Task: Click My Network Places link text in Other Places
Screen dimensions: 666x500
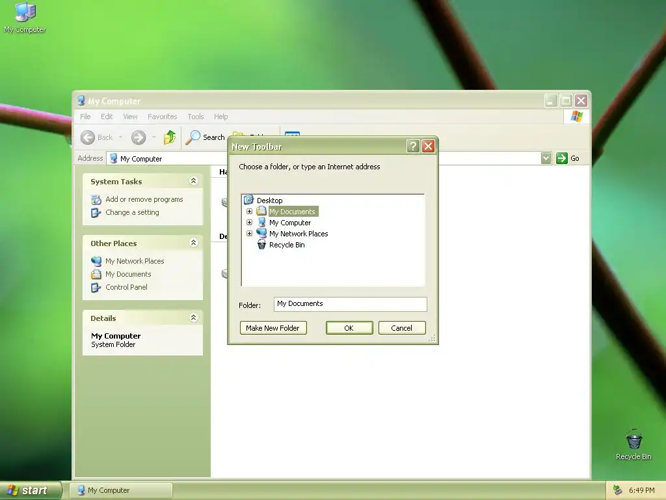Action: [135, 261]
